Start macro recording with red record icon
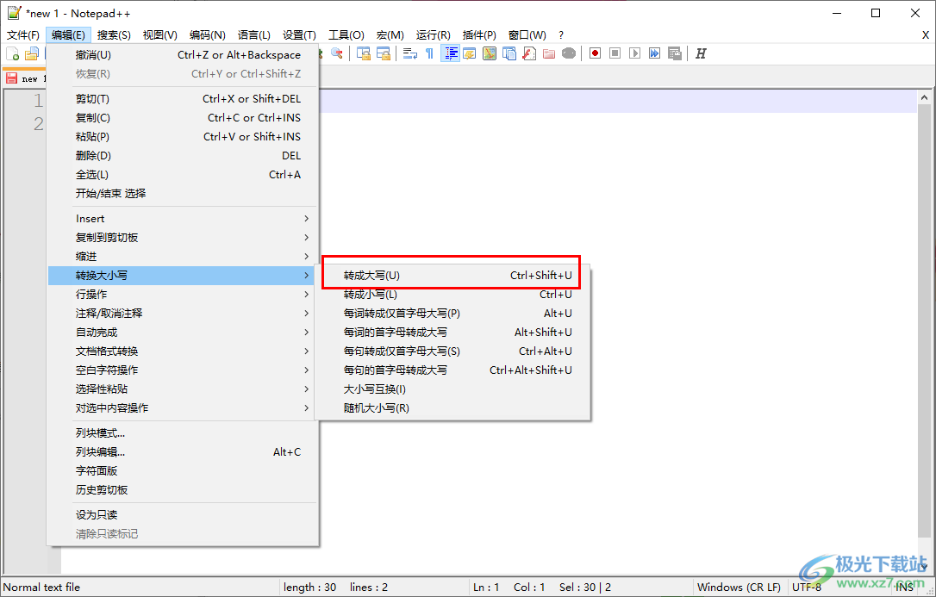936x597 pixels. point(594,53)
